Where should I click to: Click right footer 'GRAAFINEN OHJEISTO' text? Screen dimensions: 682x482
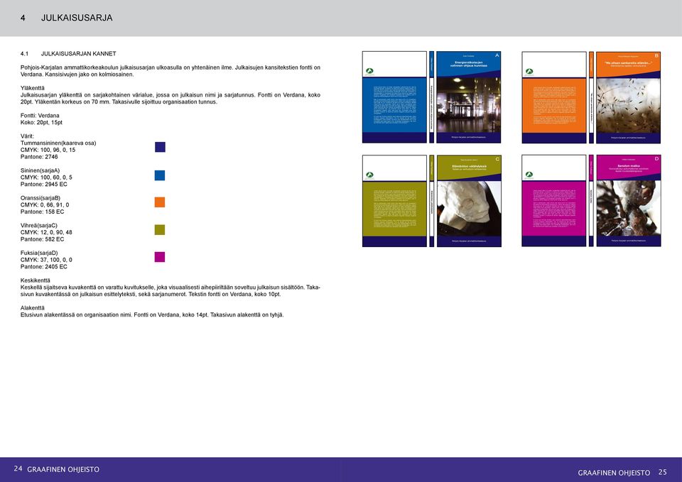click(x=614, y=473)
